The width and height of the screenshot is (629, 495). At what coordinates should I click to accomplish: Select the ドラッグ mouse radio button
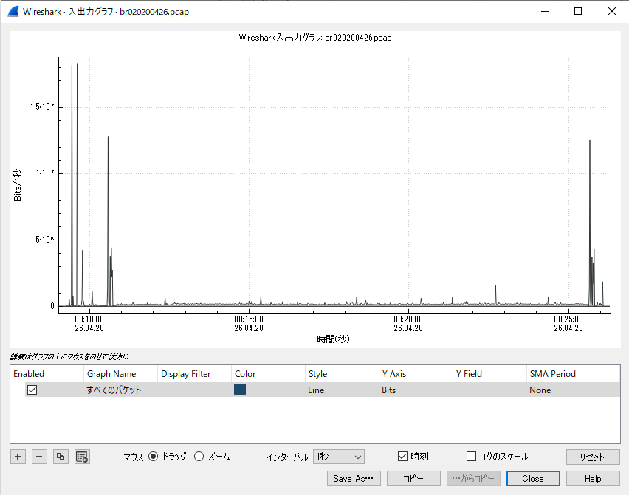[154, 457]
